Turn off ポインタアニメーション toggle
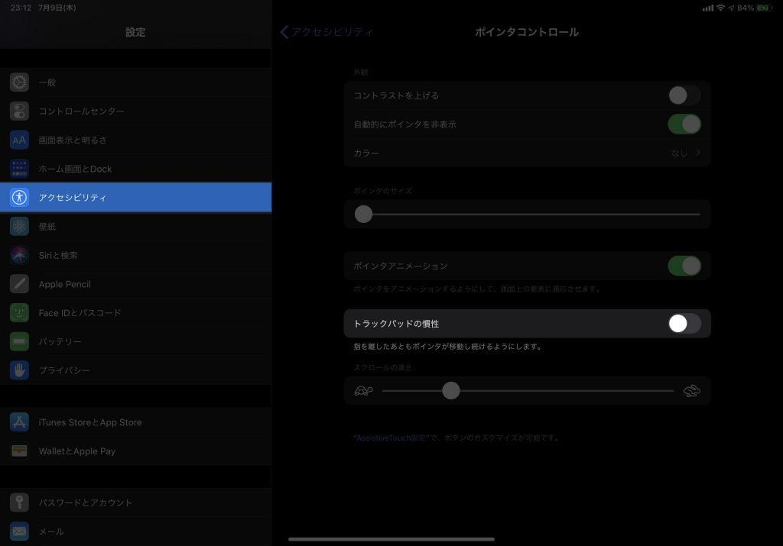 tap(684, 266)
